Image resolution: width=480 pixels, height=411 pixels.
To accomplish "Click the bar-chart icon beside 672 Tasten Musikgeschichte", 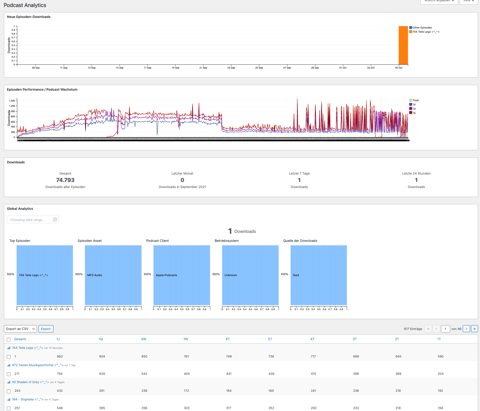I will pyautogui.click(x=9, y=365).
